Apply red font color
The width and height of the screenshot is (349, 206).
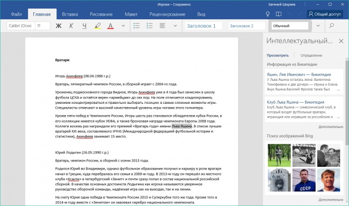(111, 26)
